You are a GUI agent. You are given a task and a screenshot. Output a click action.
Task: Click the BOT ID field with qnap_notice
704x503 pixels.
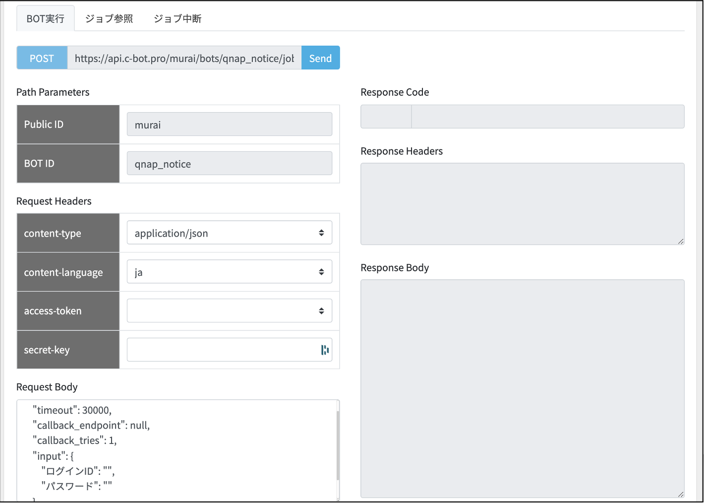point(230,163)
